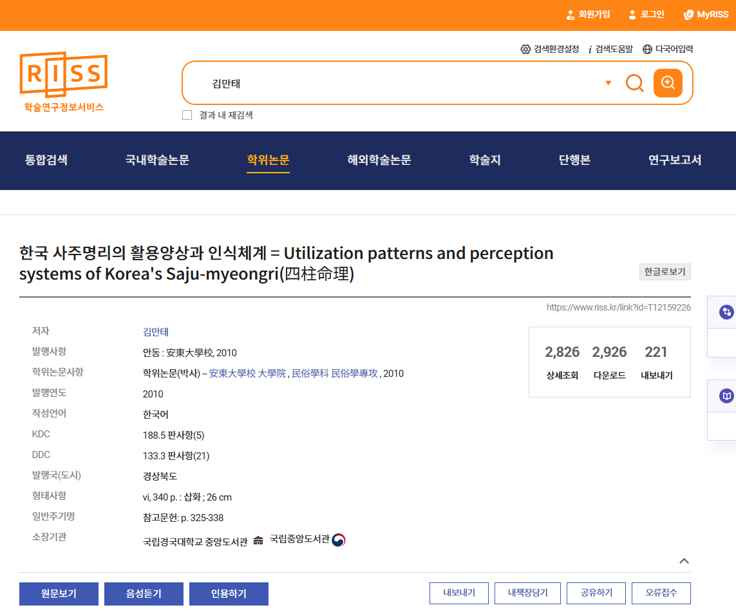Image resolution: width=736 pixels, height=612 pixels.
Task: Open search environment settings gear
Action: pyautogui.click(x=525, y=49)
